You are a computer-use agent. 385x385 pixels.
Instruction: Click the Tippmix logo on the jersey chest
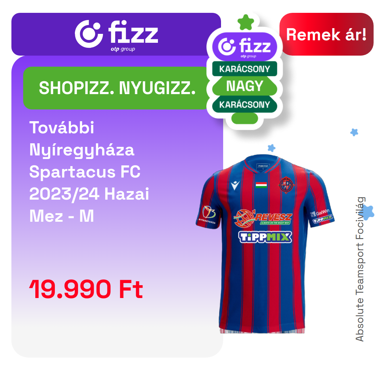(265, 237)
